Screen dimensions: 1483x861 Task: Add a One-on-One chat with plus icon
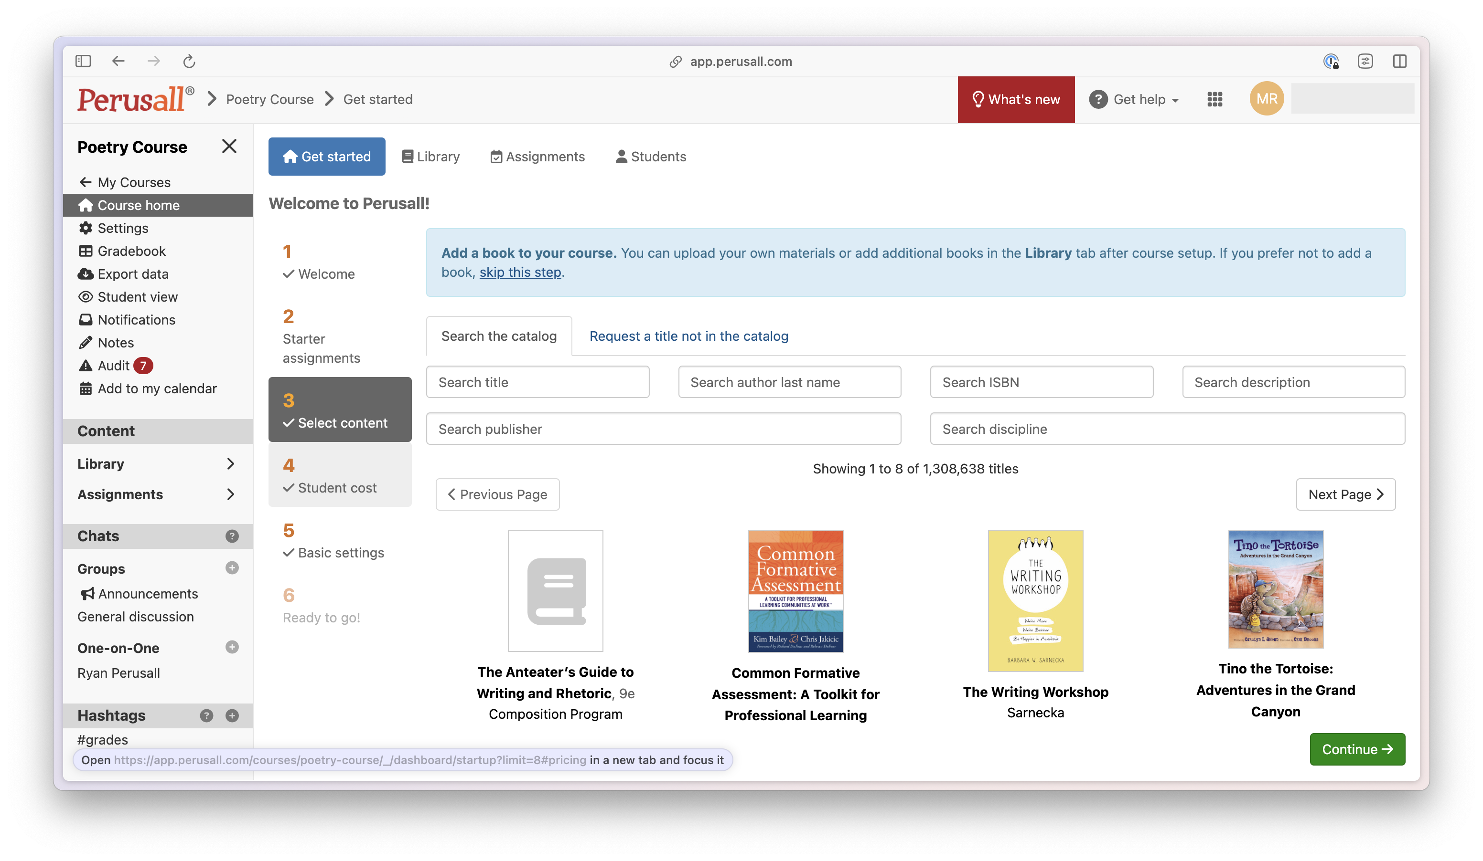[232, 647]
